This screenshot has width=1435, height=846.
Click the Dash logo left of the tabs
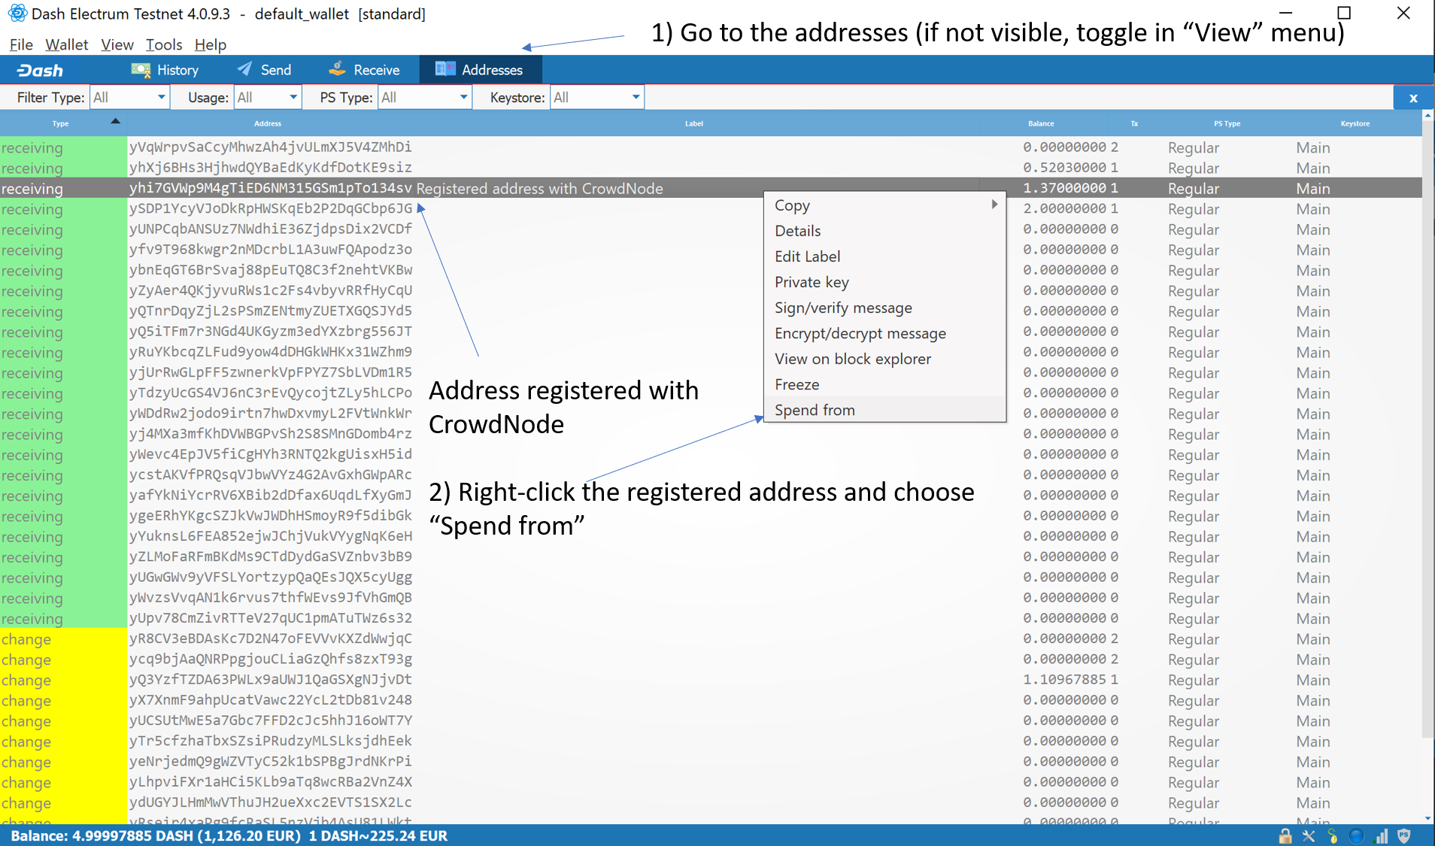point(41,70)
